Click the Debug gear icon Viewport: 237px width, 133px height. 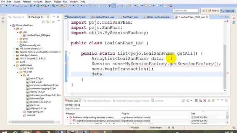[x=31, y=6]
